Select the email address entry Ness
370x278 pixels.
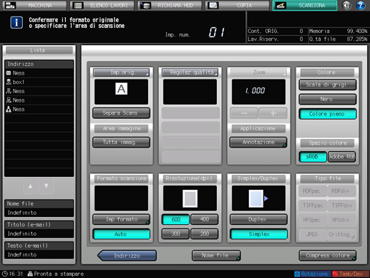click(39, 73)
